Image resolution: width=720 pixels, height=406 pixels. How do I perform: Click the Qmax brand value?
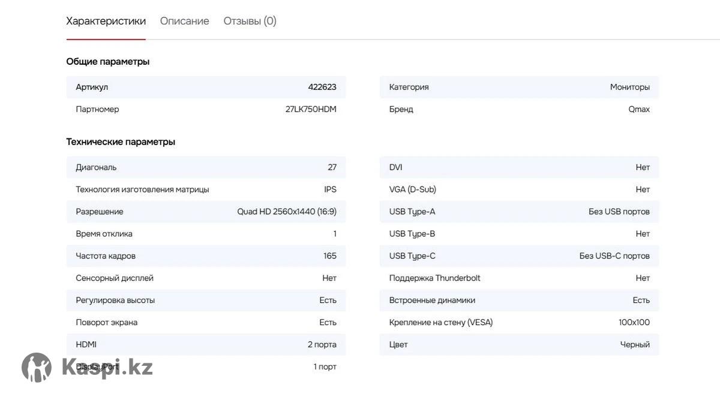pyautogui.click(x=638, y=109)
